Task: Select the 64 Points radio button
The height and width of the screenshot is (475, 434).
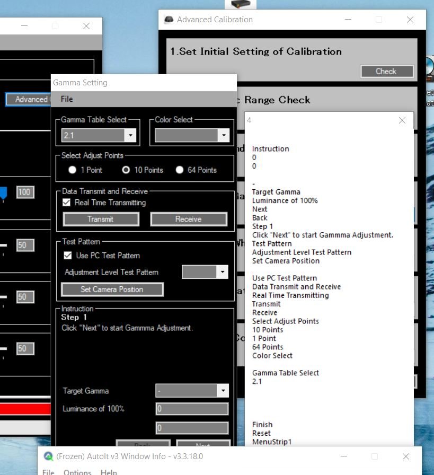Action: tap(180, 170)
